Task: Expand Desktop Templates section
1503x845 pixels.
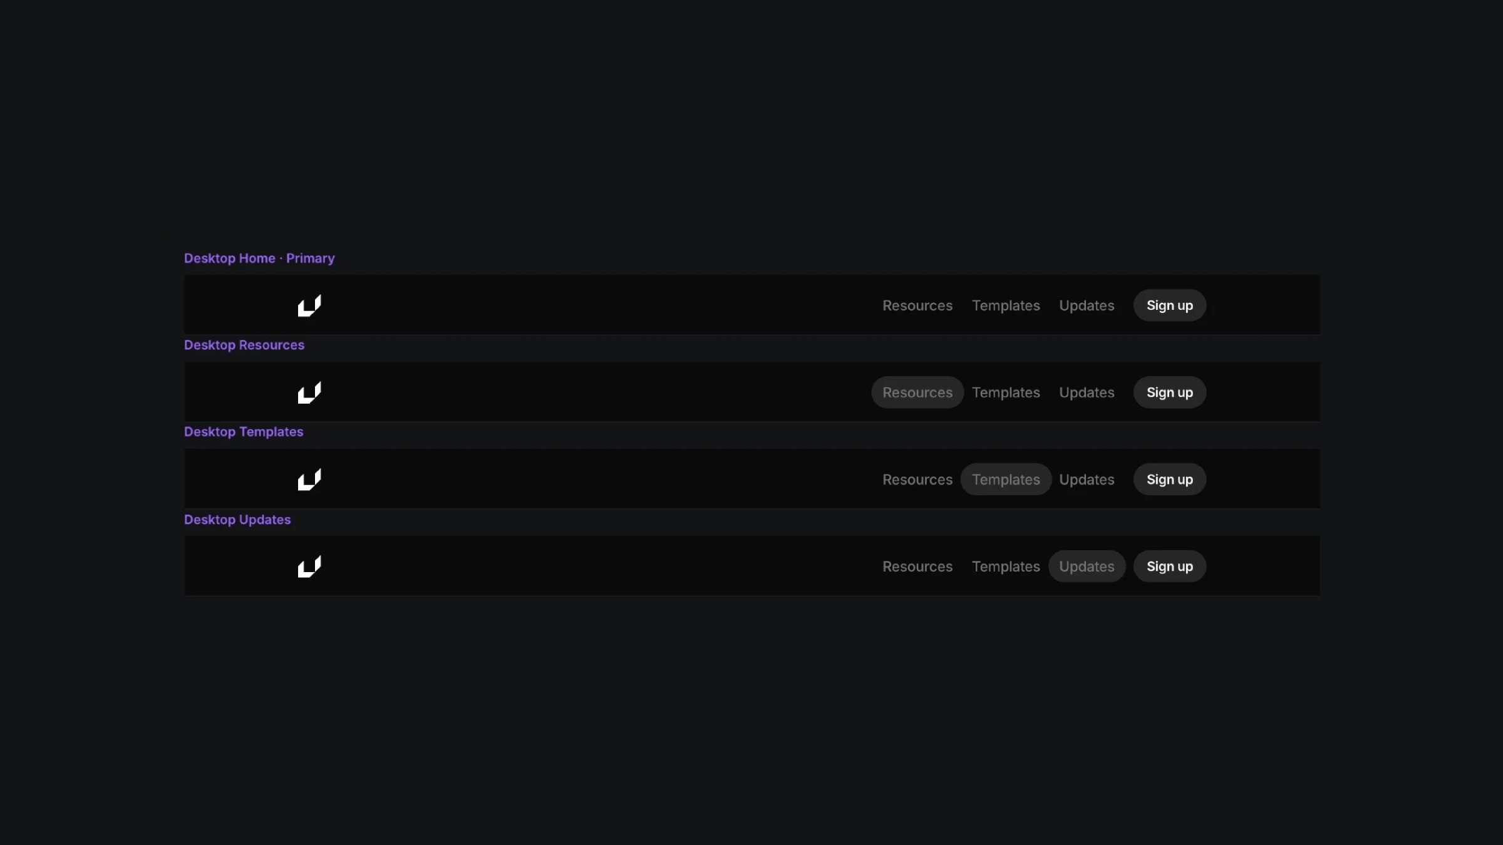Action: pyautogui.click(x=244, y=433)
